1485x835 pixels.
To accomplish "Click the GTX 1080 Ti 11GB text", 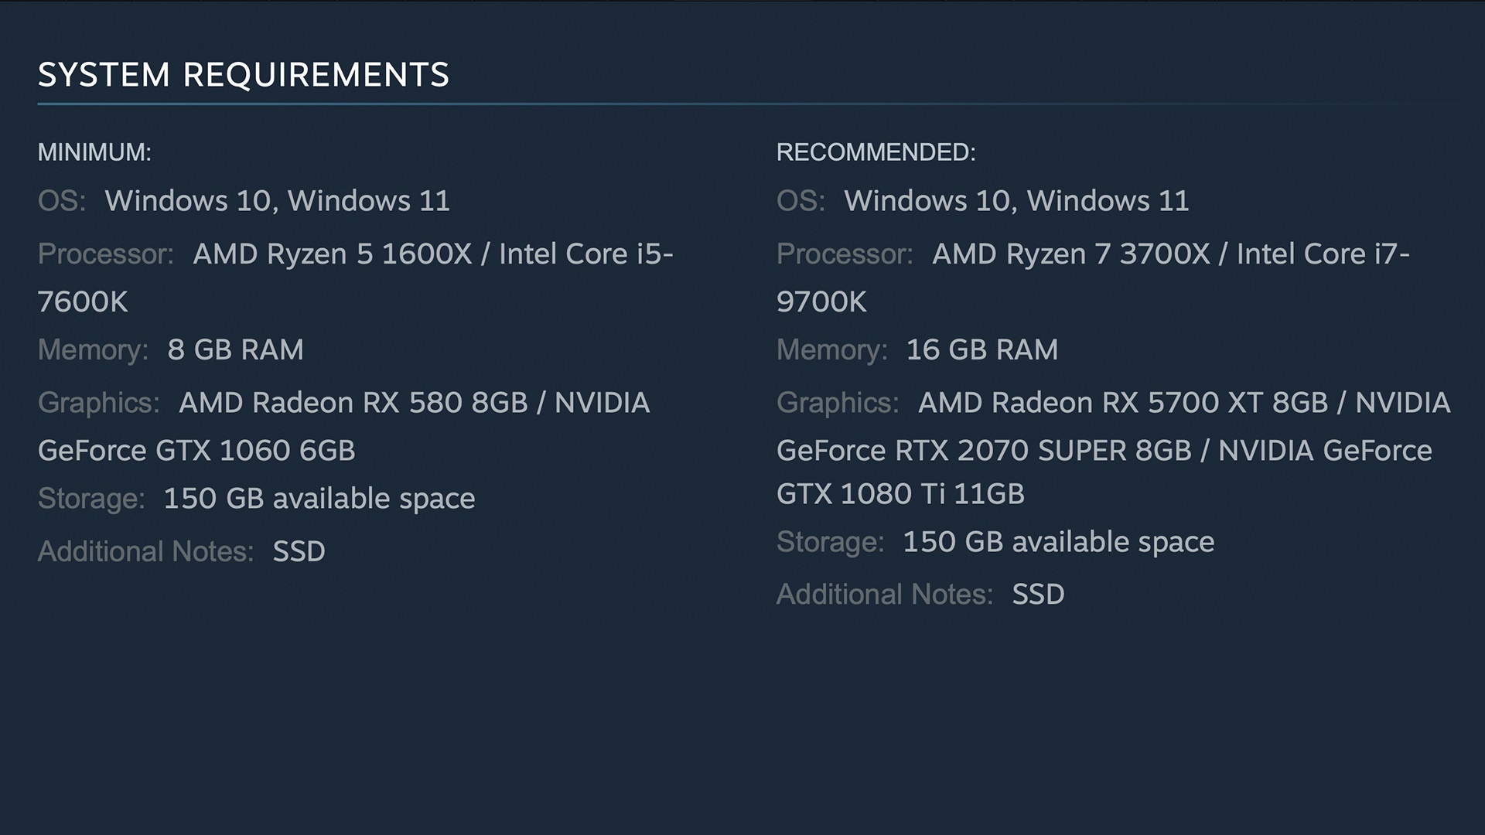I will (x=900, y=494).
